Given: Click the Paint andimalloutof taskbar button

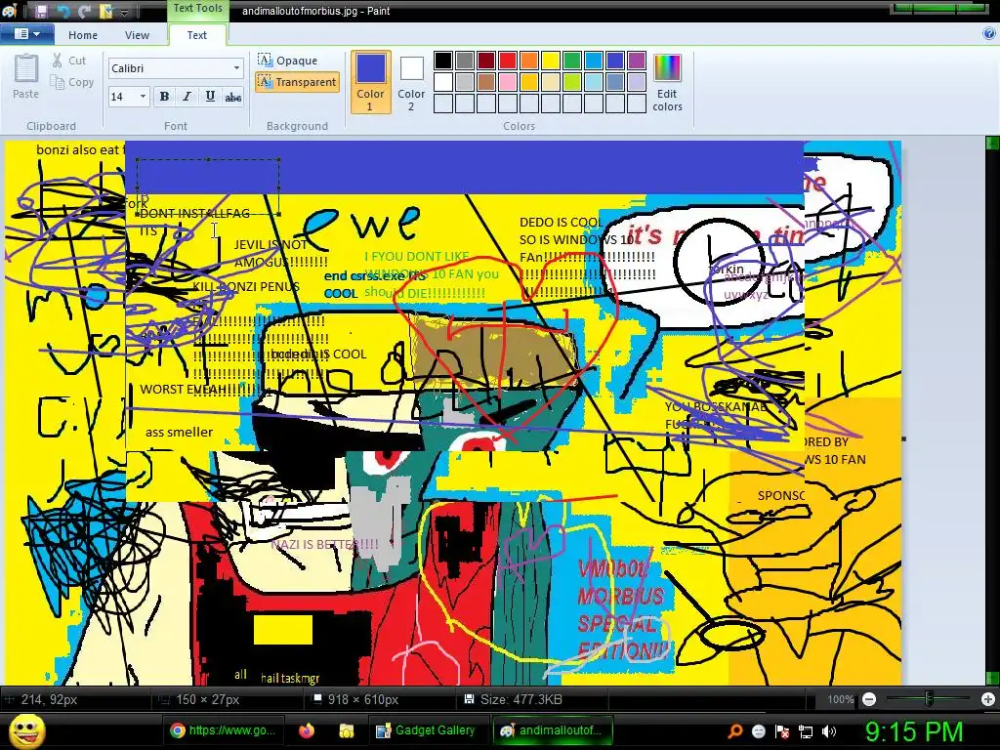Looking at the screenshot, I should (552, 730).
